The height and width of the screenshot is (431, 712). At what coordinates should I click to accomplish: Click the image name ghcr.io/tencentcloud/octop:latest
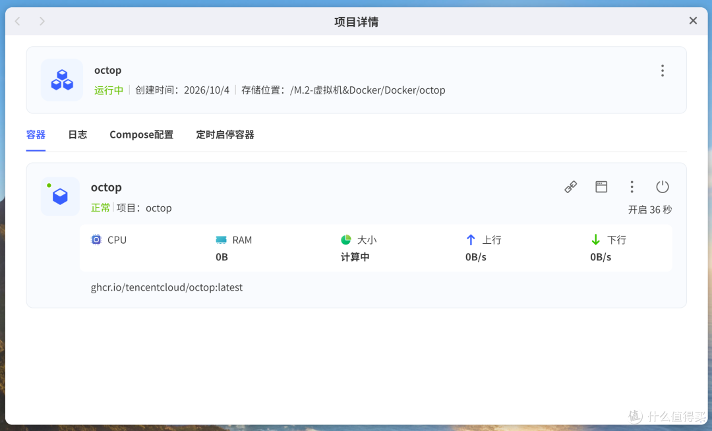point(167,287)
